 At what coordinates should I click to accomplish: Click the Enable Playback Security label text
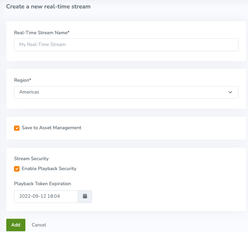pos(49,169)
